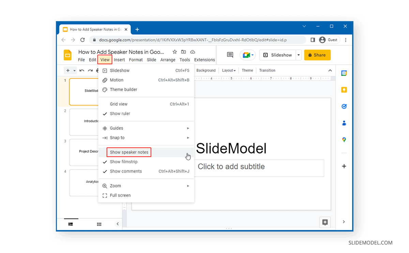Viewport: 409px width, 253px height.
Task: Open the Insert menu
Action: (x=119, y=60)
